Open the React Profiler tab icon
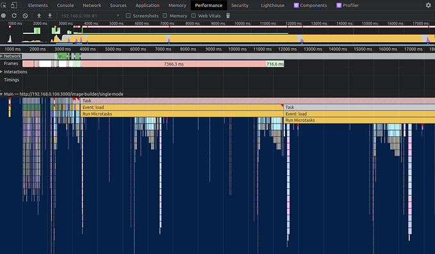 point(339,5)
